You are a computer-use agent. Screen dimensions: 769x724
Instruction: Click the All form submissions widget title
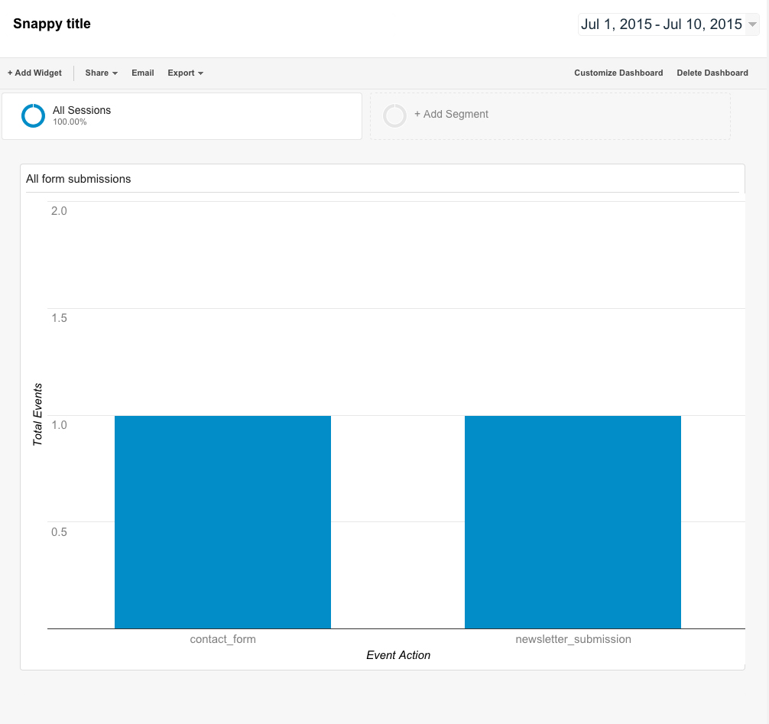click(x=79, y=179)
